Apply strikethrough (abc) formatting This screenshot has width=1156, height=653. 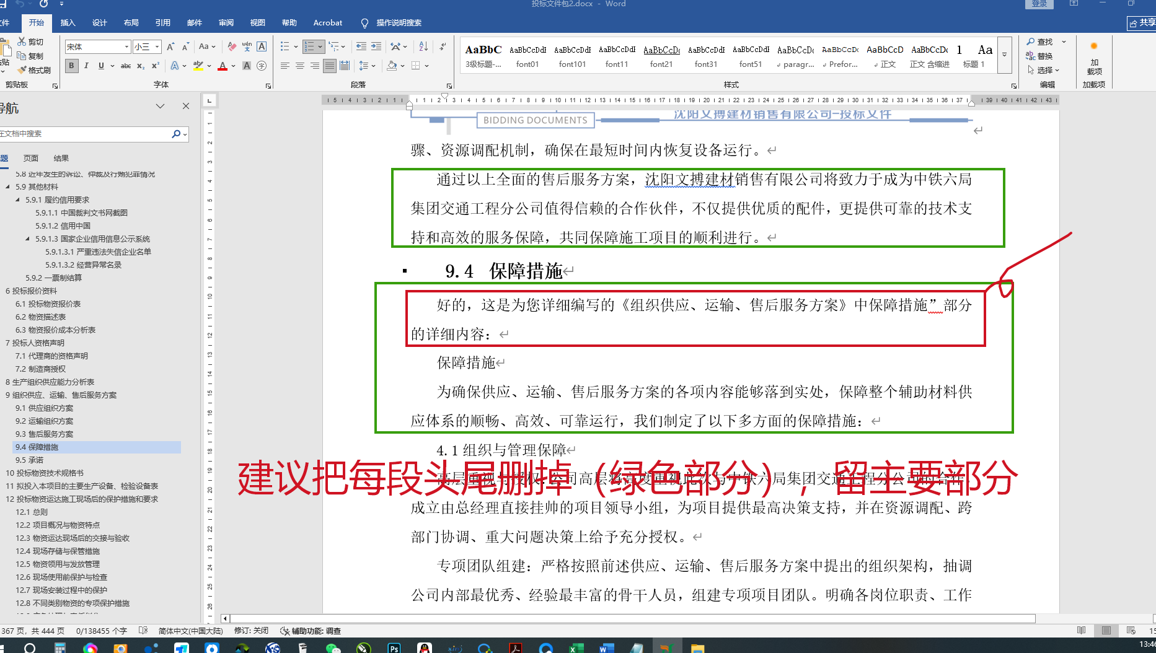click(126, 66)
